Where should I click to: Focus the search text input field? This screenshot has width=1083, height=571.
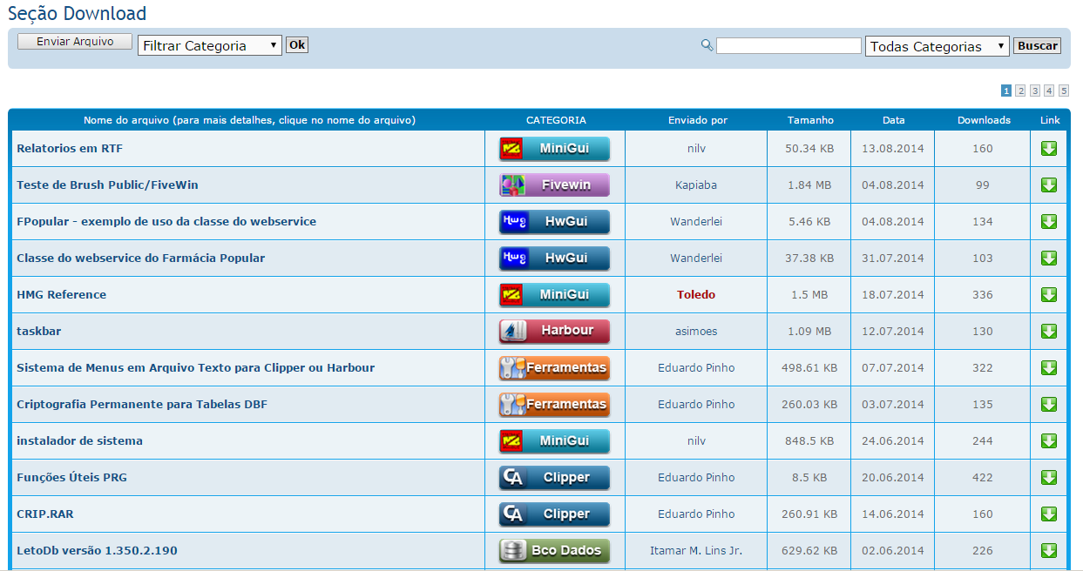pos(788,46)
